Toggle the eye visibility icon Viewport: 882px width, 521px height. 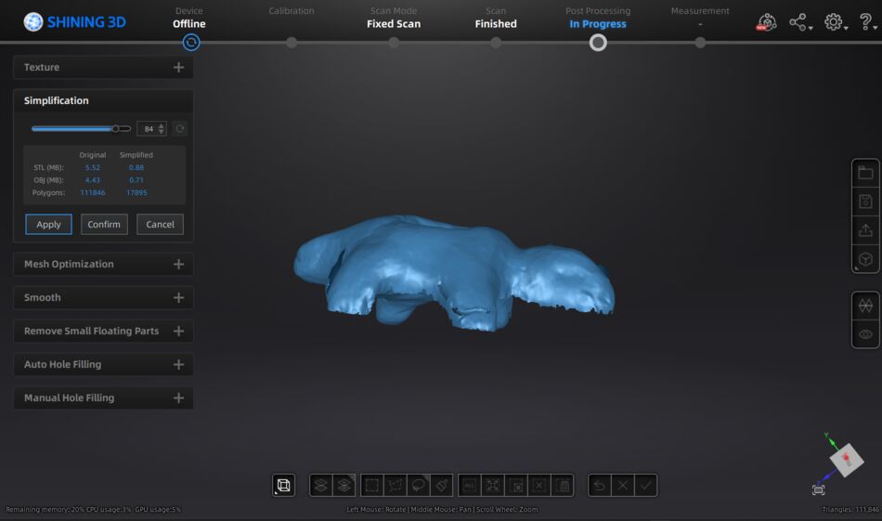tap(865, 334)
